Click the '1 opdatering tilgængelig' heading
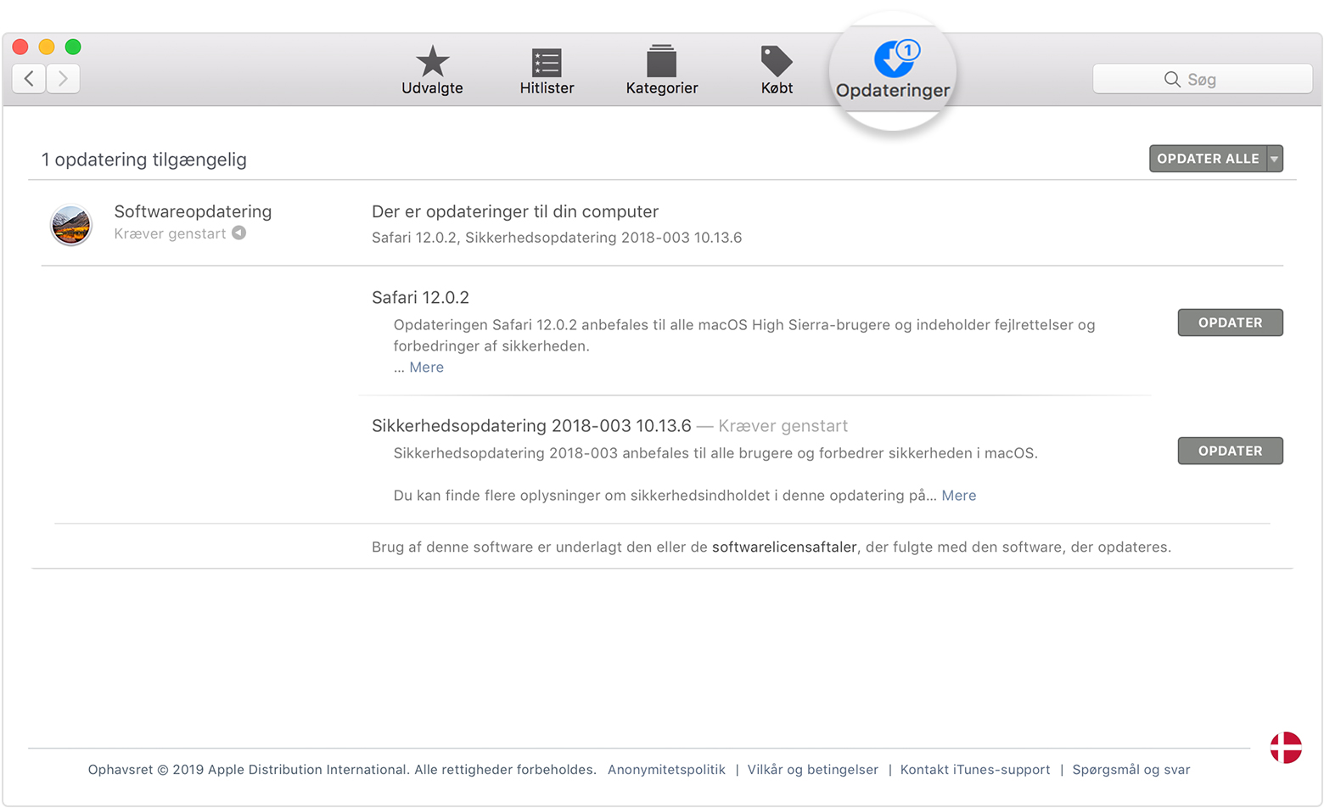The height and width of the screenshot is (808, 1324). 144,160
